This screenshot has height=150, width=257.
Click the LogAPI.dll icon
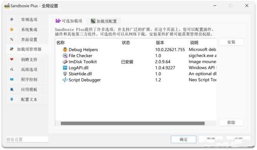point(65,68)
